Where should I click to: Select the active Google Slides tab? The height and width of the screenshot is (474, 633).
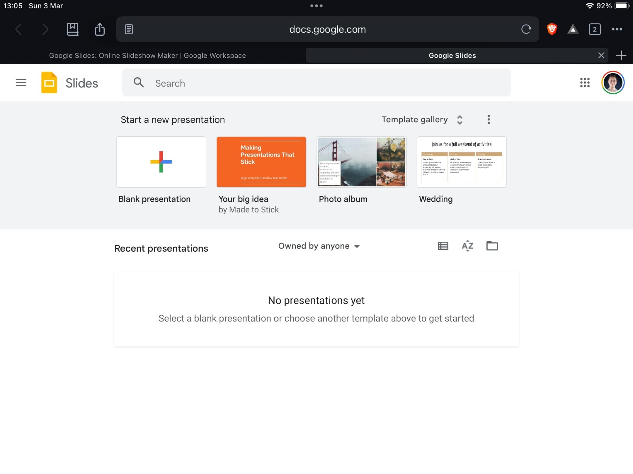(452, 56)
